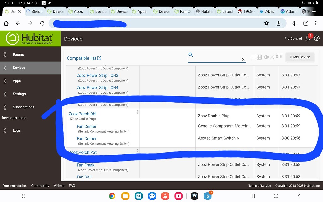Activate the browser voice search microphone

pos(294,23)
